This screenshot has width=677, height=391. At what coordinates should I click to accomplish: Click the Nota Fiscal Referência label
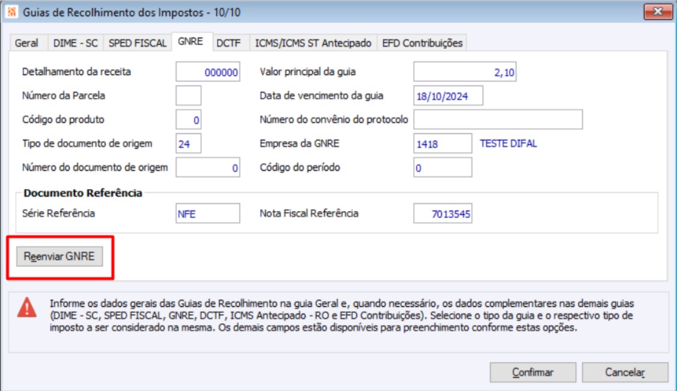[x=308, y=213]
